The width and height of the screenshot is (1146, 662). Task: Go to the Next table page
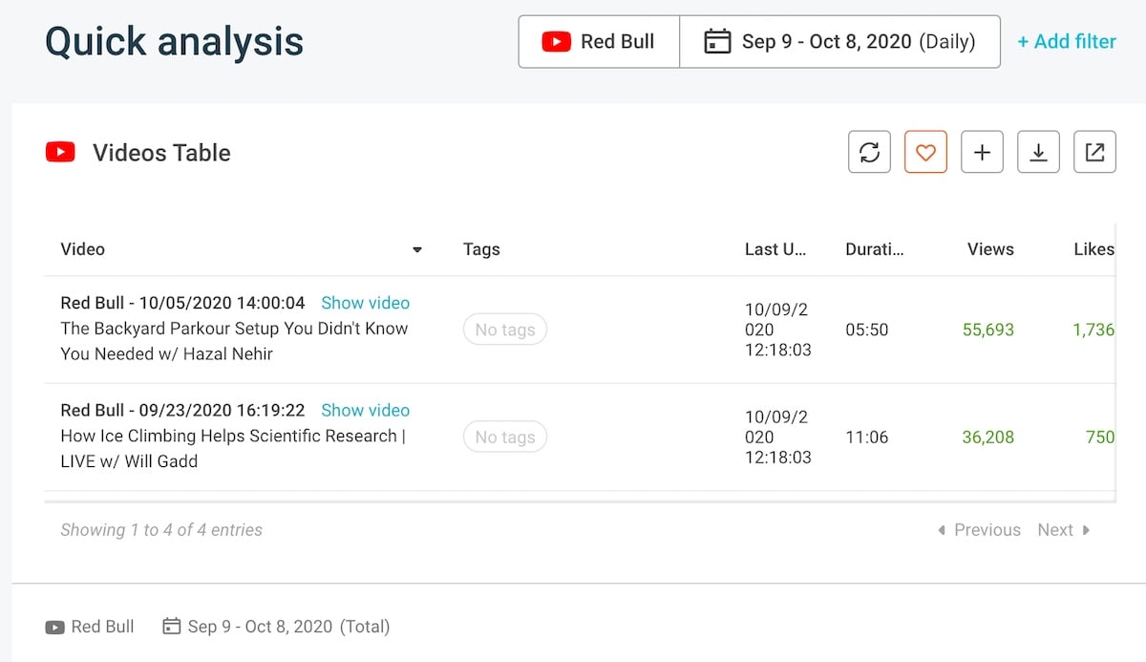1064,530
